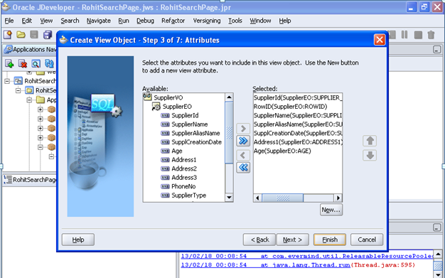Select Address2 in the Available list
Viewport: 445px width, 278px height.
pyautogui.click(x=184, y=169)
